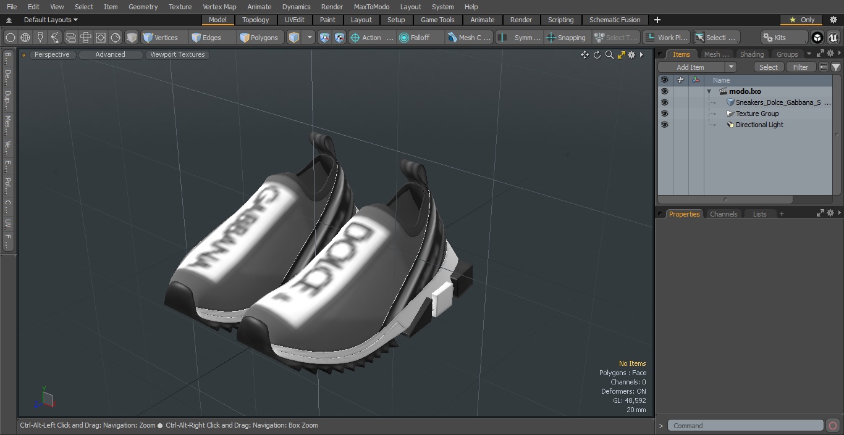
Task: Toggle visibility of Texture Group
Action: click(664, 114)
